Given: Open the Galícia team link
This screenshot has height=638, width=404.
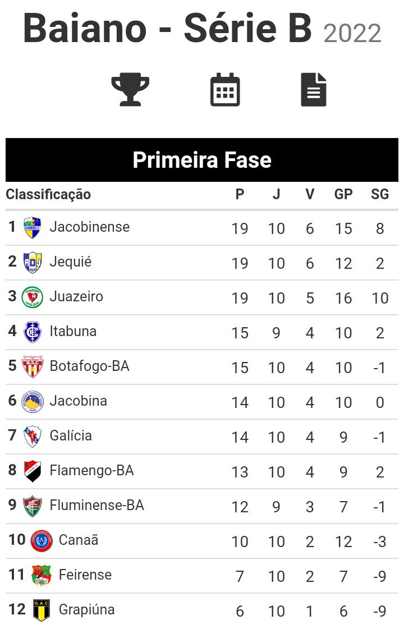Looking at the screenshot, I should [x=71, y=436].
